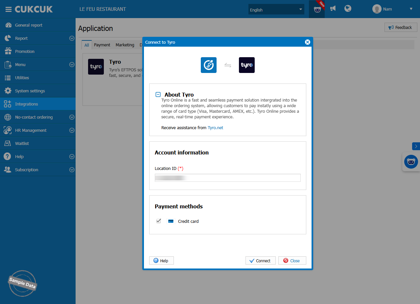
Task: Click the HR Management label
Action: [31, 130]
